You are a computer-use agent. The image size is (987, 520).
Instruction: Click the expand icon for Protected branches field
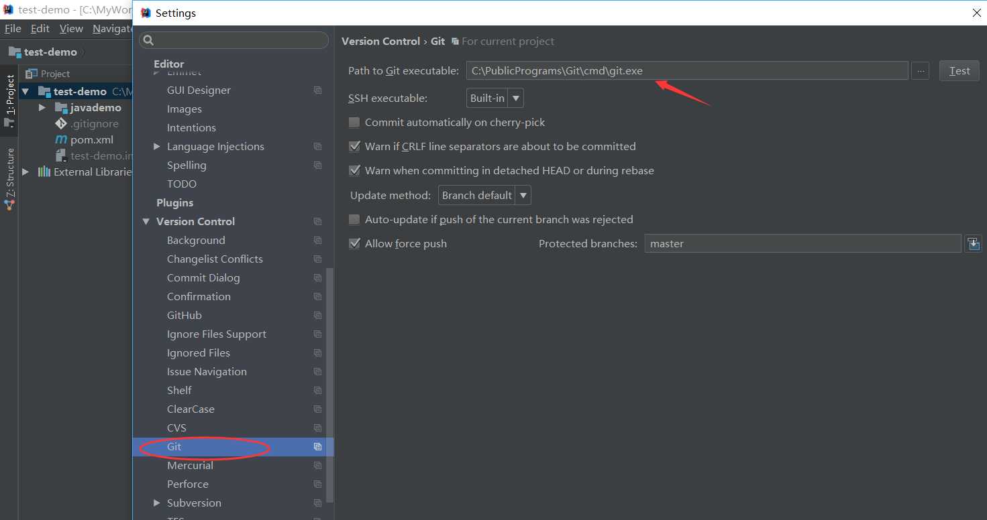pyautogui.click(x=973, y=244)
